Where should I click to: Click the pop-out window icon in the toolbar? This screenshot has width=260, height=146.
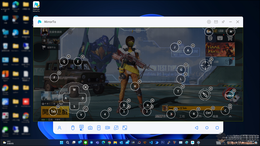(x=116, y=128)
